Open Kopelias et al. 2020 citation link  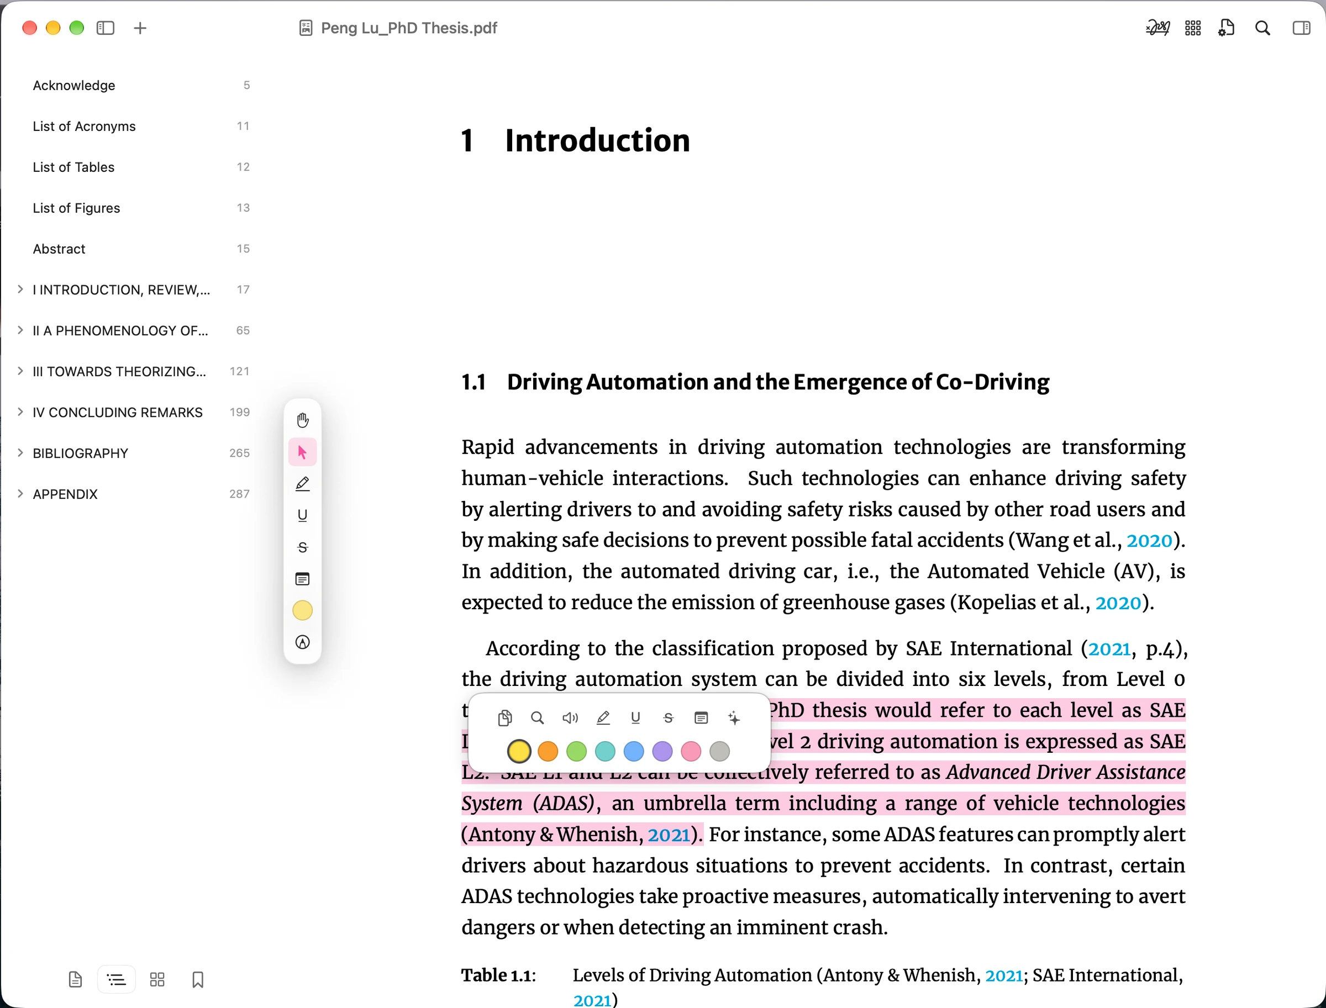coord(1118,603)
